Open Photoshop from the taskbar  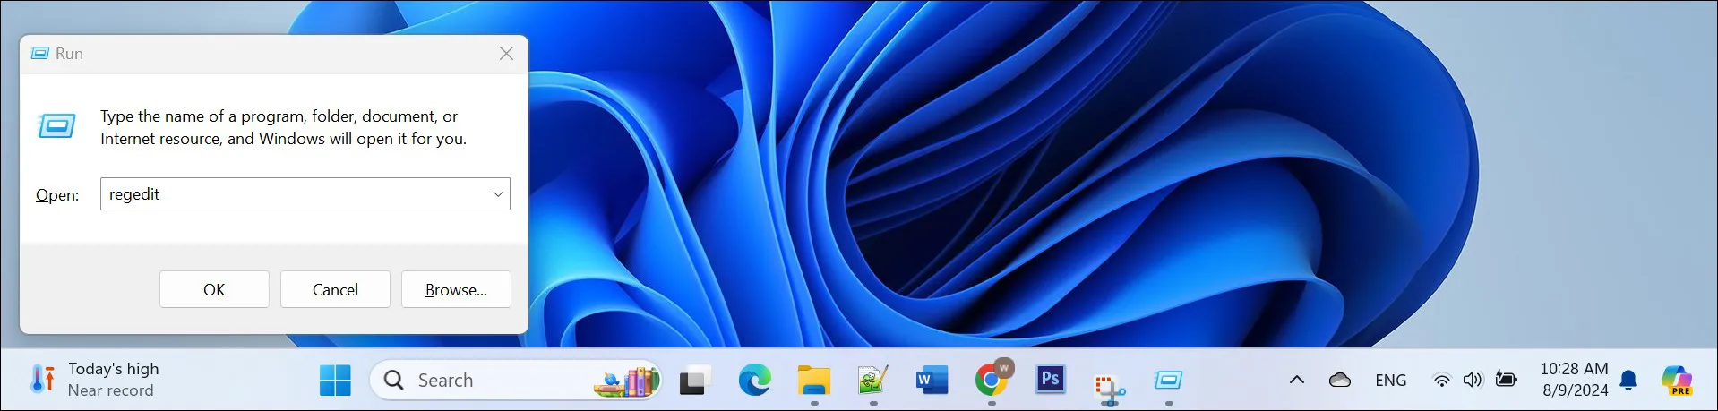click(x=1050, y=380)
